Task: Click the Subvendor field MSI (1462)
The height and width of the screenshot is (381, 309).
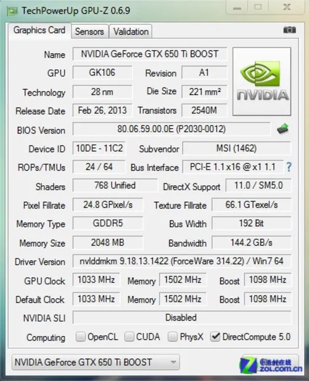Action: (x=236, y=148)
